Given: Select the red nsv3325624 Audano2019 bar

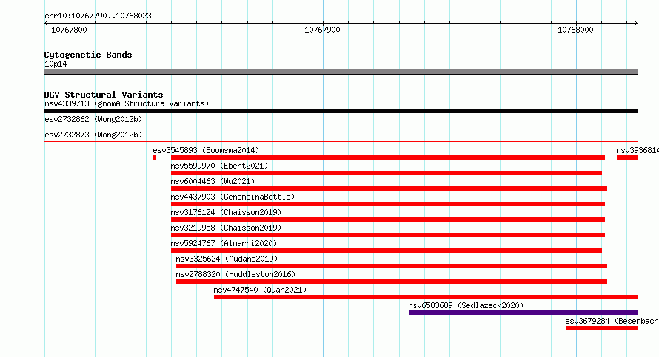Looking at the screenshot, I should [x=392, y=266].
